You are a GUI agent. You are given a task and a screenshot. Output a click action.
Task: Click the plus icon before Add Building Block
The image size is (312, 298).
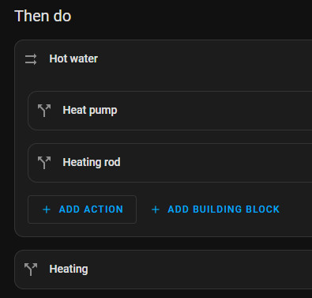156,209
